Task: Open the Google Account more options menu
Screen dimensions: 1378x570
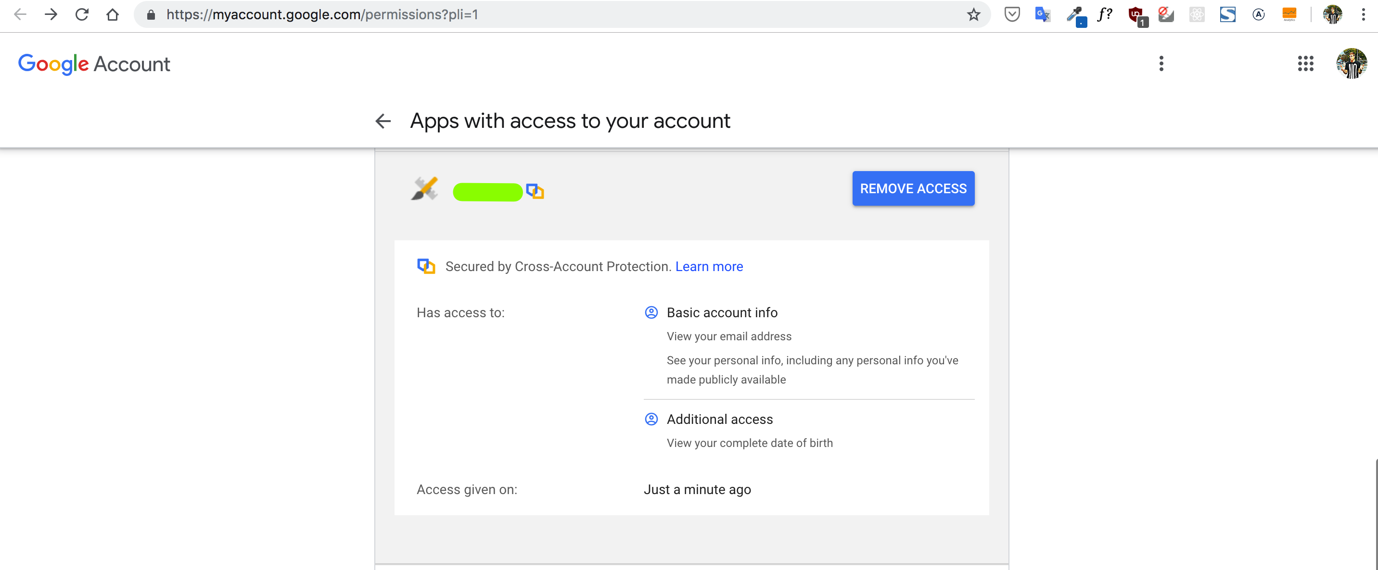Action: [x=1161, y=63]
